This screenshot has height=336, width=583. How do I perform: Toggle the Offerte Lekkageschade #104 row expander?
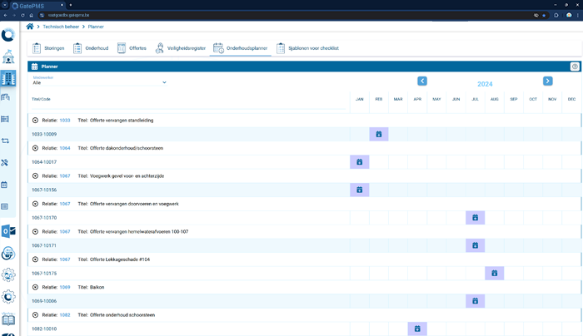pos(36,259)
